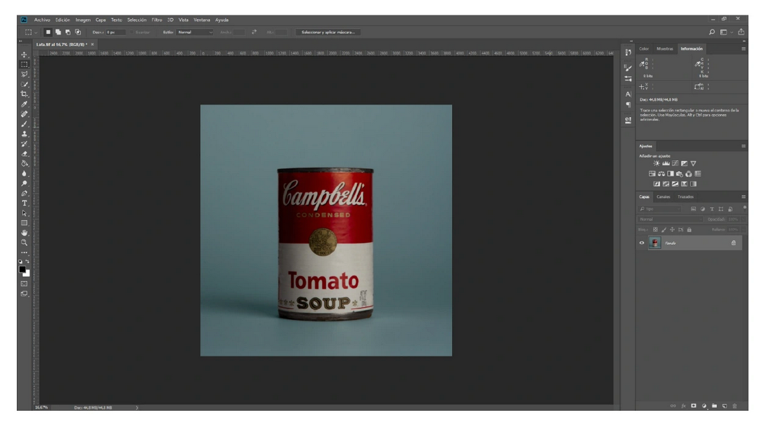
Task: Create a new layer
Action: (724, 405)
